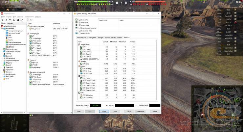Switch to the Unified tab

[x=120, y=38]
